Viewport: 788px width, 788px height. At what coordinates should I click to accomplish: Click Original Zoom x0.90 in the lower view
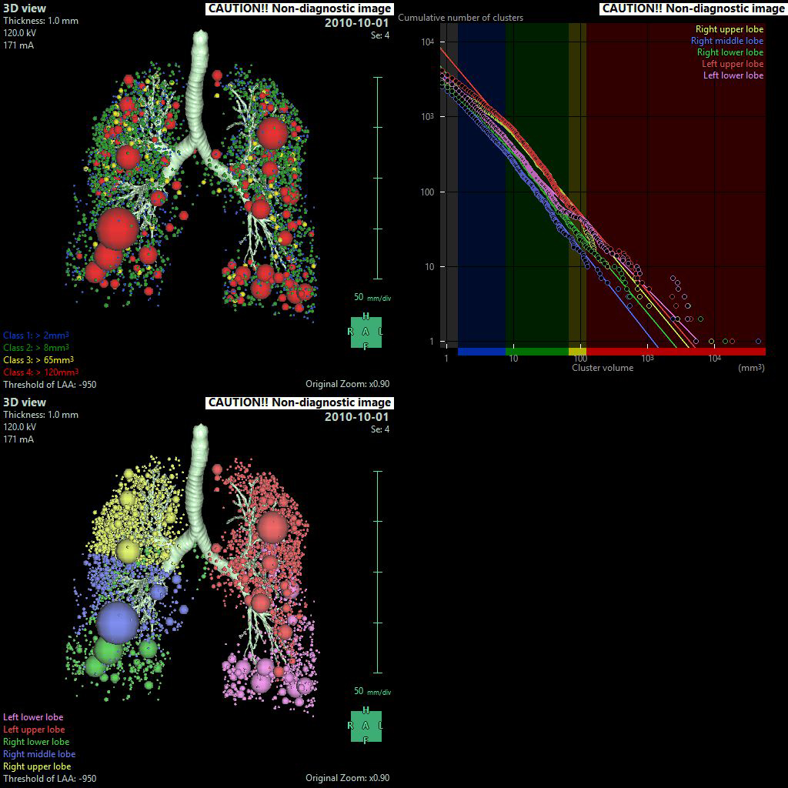347,778
